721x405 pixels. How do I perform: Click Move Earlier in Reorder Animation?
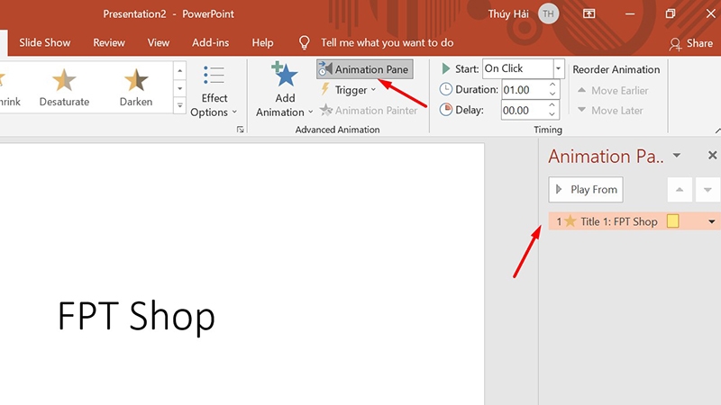pos(613,91)
